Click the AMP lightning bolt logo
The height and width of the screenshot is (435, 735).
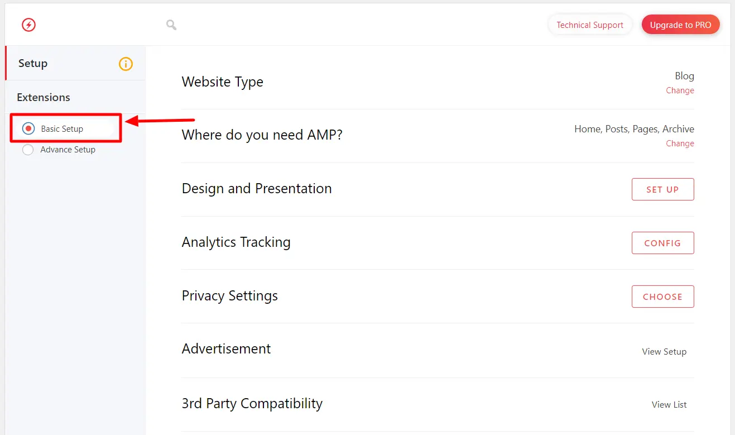(x=28, y=25)
